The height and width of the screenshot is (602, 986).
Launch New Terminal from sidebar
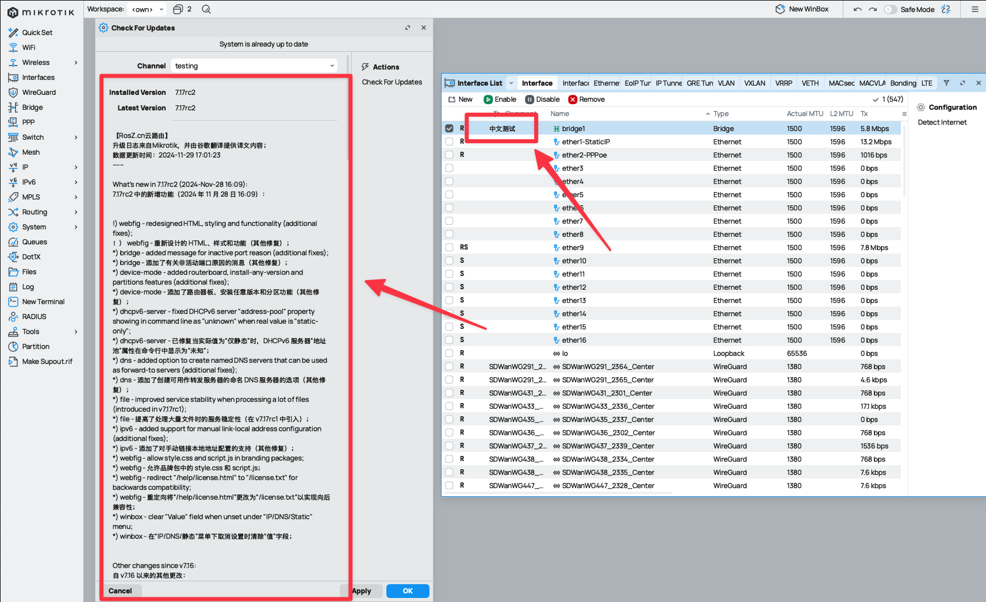43,302
